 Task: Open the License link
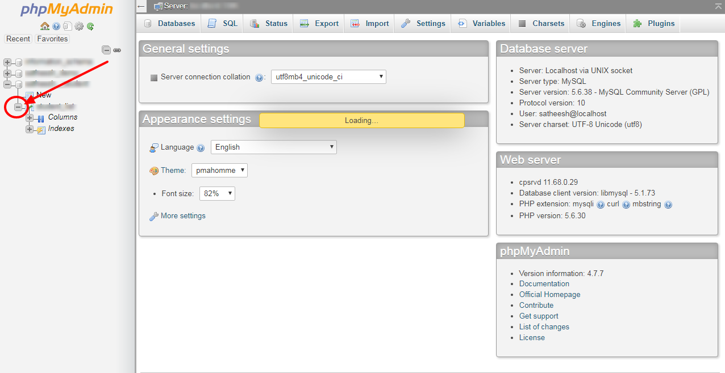click(532, 338)
